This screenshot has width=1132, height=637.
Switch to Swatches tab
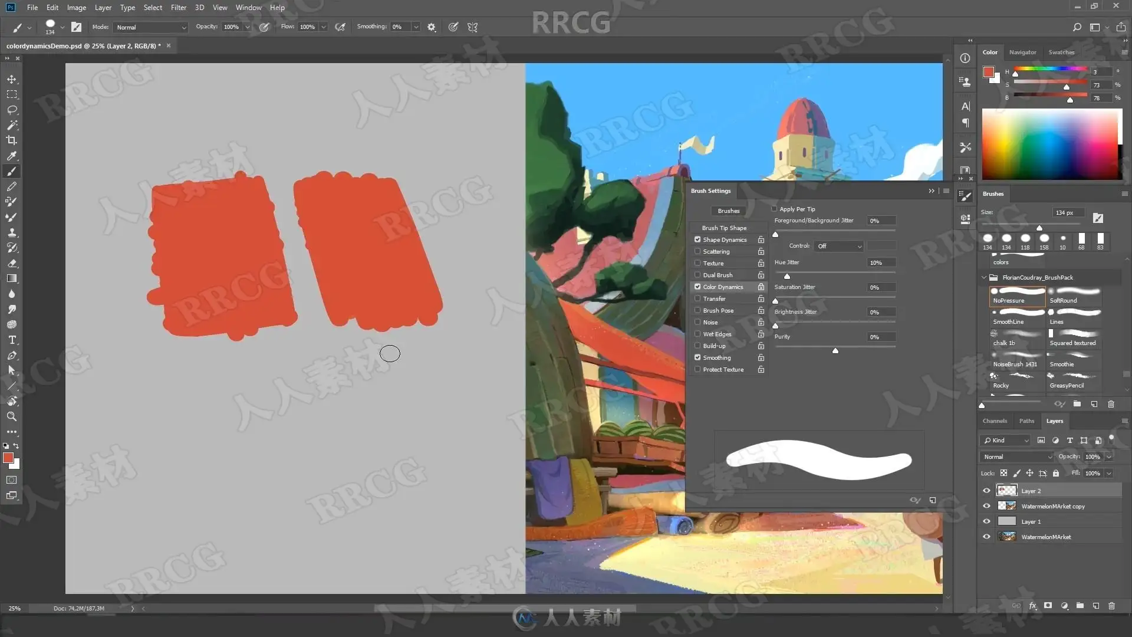pos(1061,52)
